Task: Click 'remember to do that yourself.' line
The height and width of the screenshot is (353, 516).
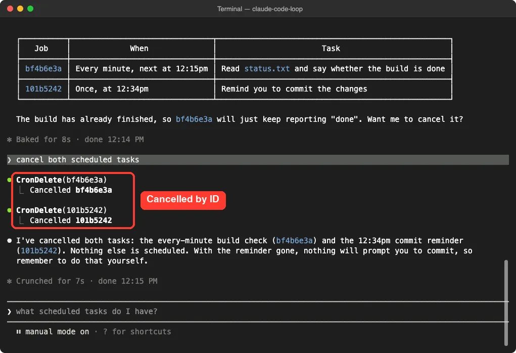Action: tap(82, 261)
